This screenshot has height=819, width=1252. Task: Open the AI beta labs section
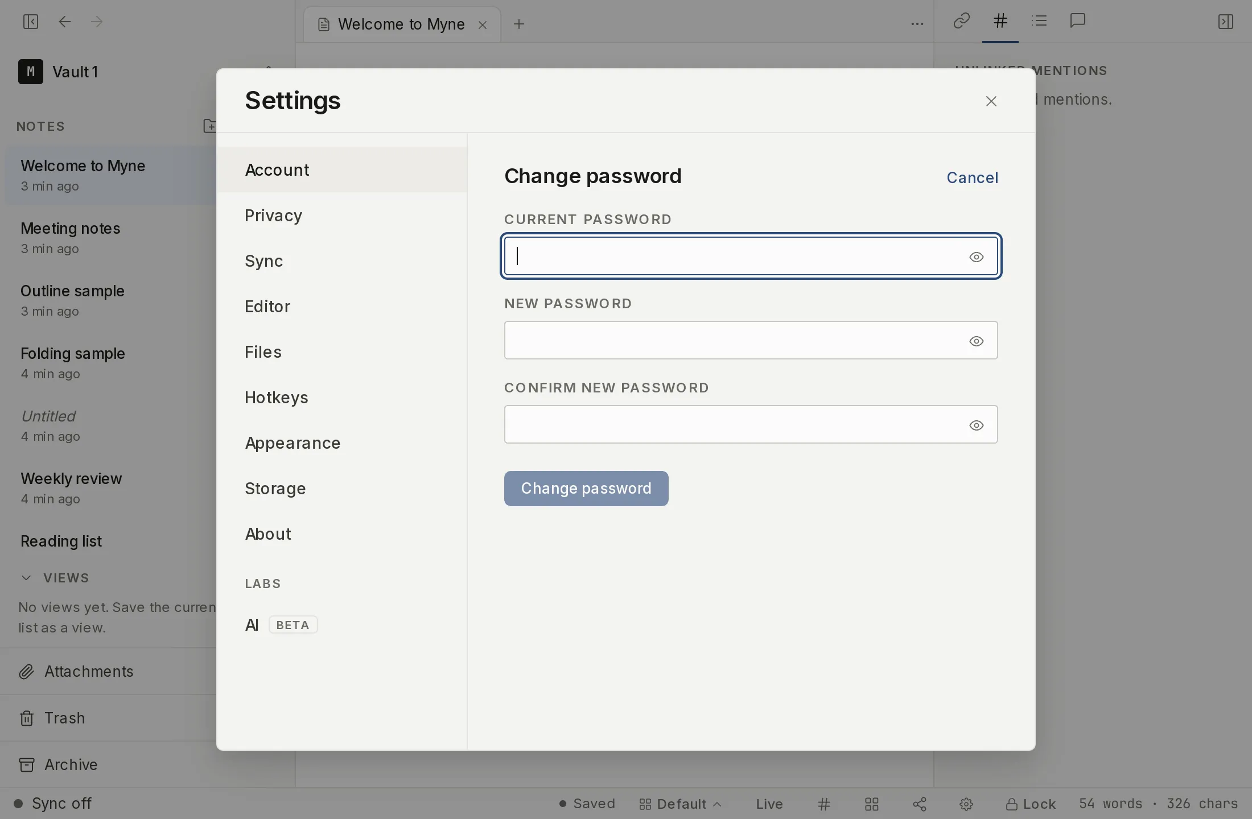pos(342,625)
